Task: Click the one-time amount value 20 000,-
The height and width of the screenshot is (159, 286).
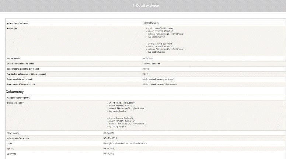Action: [x=146, y=69]
